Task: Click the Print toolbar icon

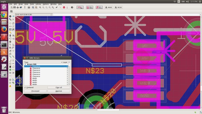Action: 18,7
